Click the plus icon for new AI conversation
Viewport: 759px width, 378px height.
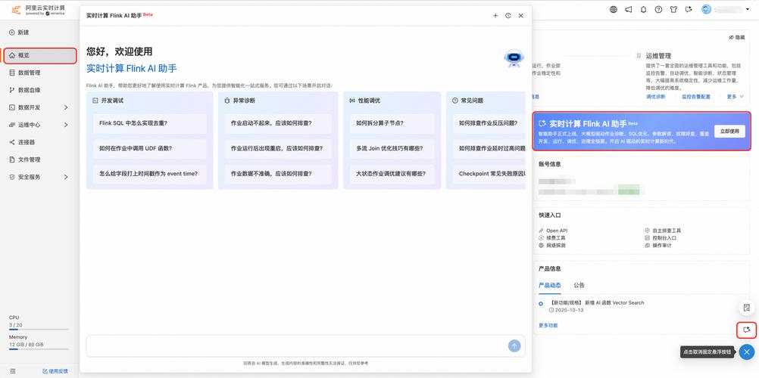pyautogui.click(x=495, y=15)
